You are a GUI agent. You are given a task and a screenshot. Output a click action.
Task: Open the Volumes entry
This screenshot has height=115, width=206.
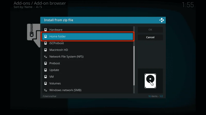click(x=88, y=84)
